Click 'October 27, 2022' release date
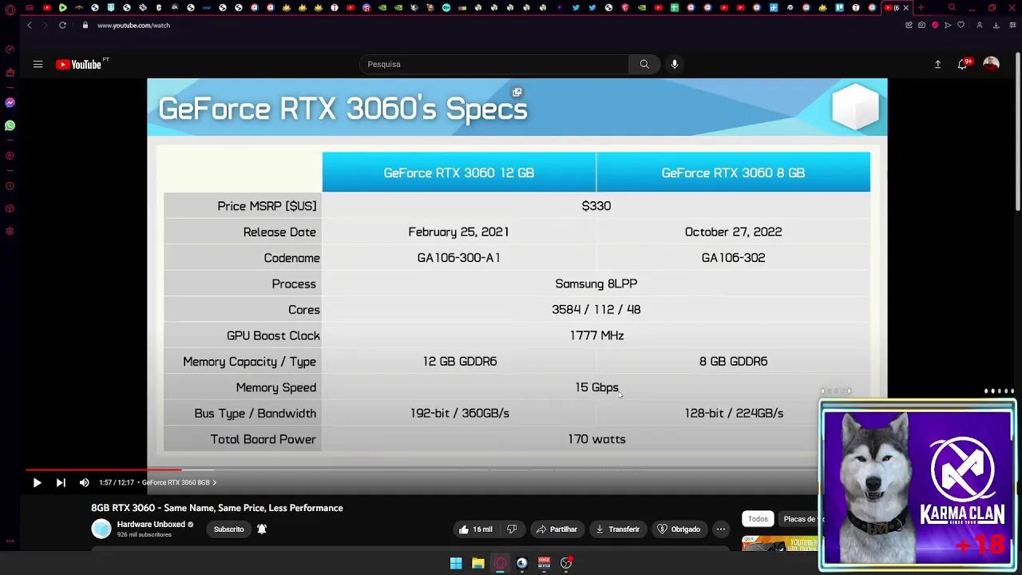Image resolution: width=1022 pixels, height=575 pixels. coord(733,232)
